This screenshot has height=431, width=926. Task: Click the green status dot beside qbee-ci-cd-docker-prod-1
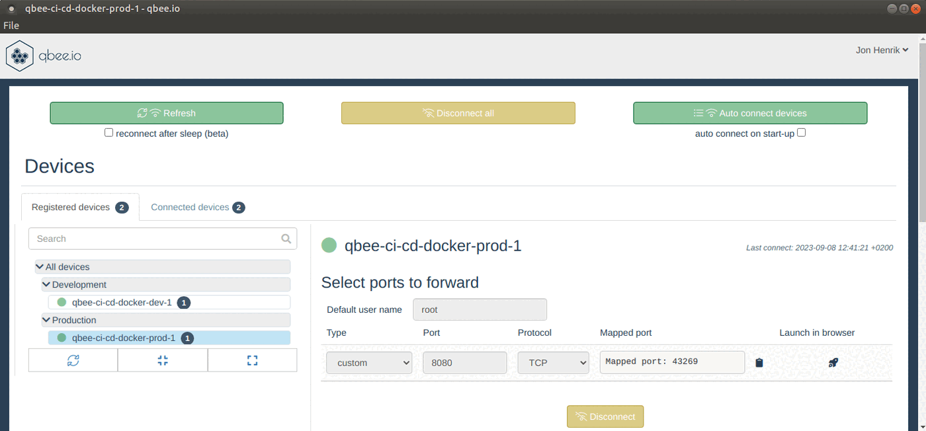329,245
